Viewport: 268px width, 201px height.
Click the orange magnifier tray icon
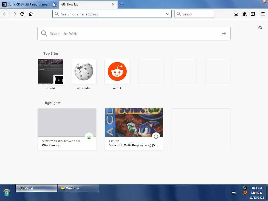(245, 193)
